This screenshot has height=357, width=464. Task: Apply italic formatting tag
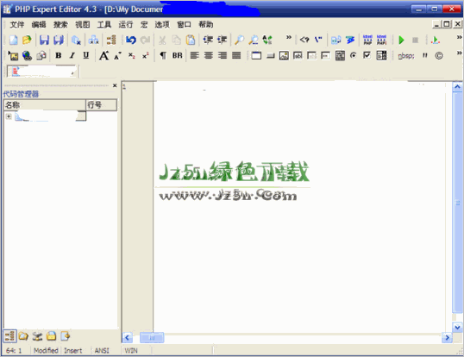coord(72,55)
